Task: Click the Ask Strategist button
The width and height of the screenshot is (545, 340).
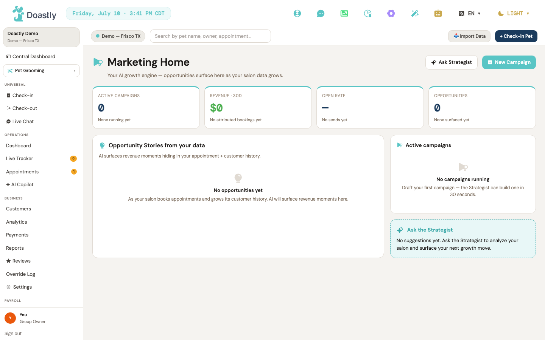Action: [452, 62]
